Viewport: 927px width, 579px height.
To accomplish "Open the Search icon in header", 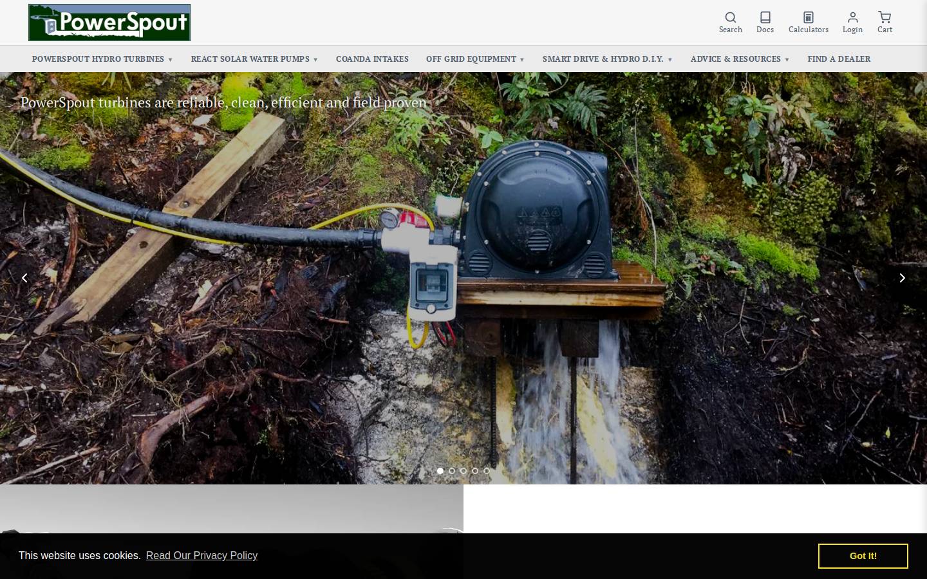I will 730,23.
